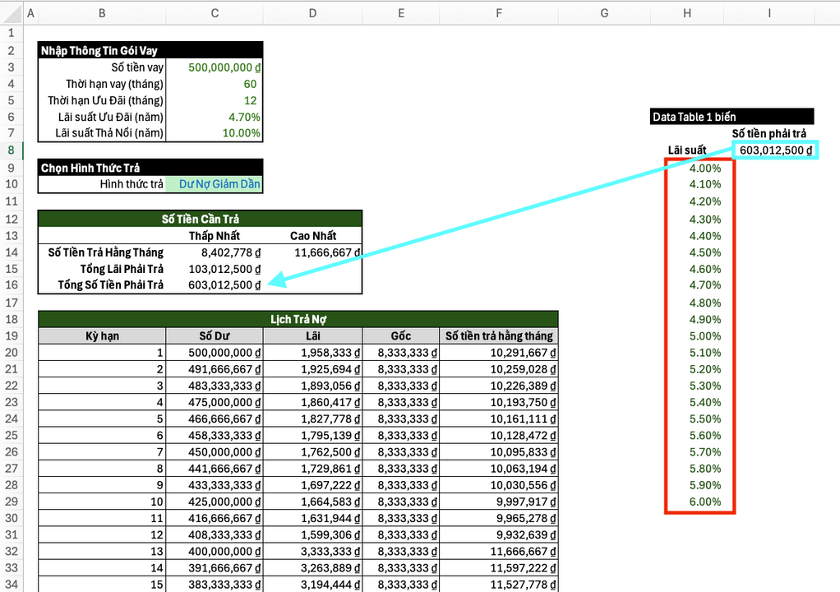Select the Tổng Lãi Phải Trả value 103,012,500 ₫
The image size is (840, 592).
(215, 269)
